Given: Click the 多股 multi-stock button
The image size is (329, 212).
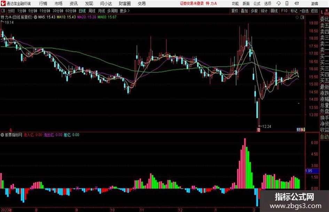Looking at the screenshot, I should pyautogui.click(x=254, y=11).
